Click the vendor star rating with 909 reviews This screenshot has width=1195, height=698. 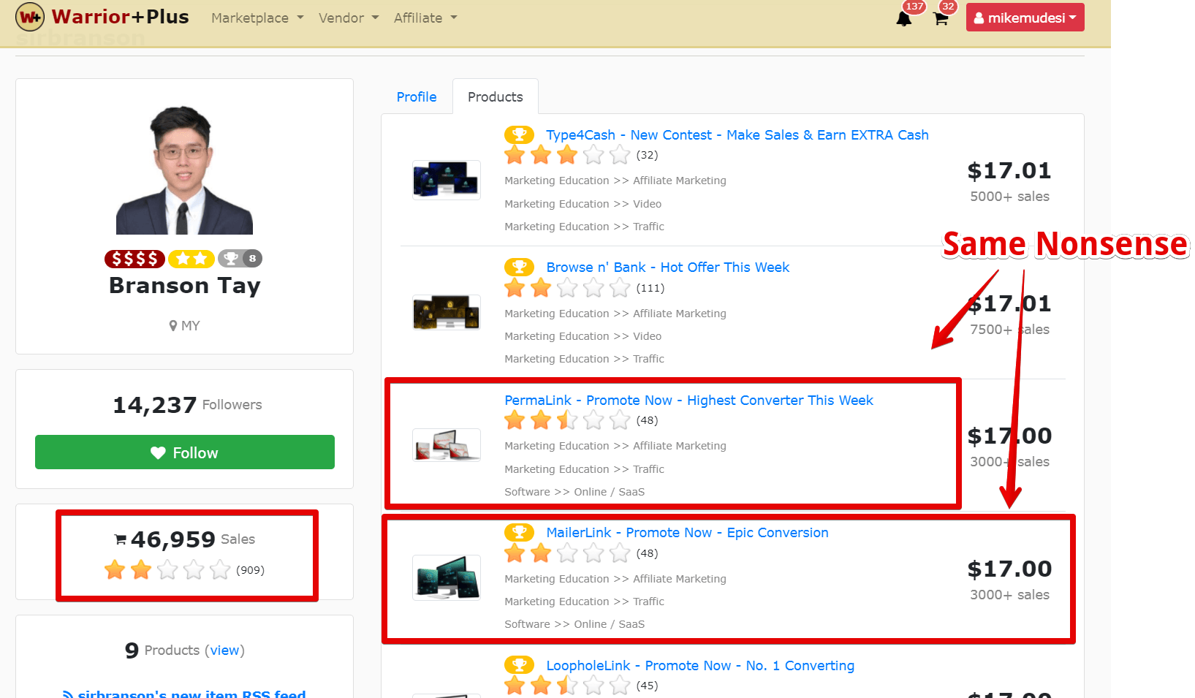pos(167,569)
